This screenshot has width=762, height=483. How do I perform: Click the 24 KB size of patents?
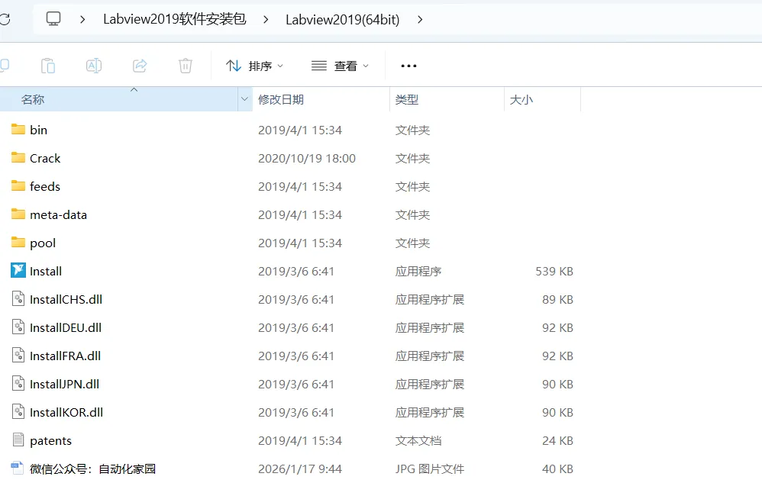pos(557,441)
